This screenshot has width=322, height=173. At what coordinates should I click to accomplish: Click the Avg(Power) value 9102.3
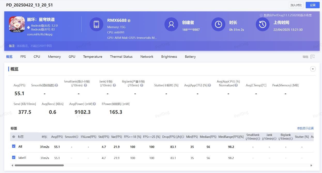[83, 112]
